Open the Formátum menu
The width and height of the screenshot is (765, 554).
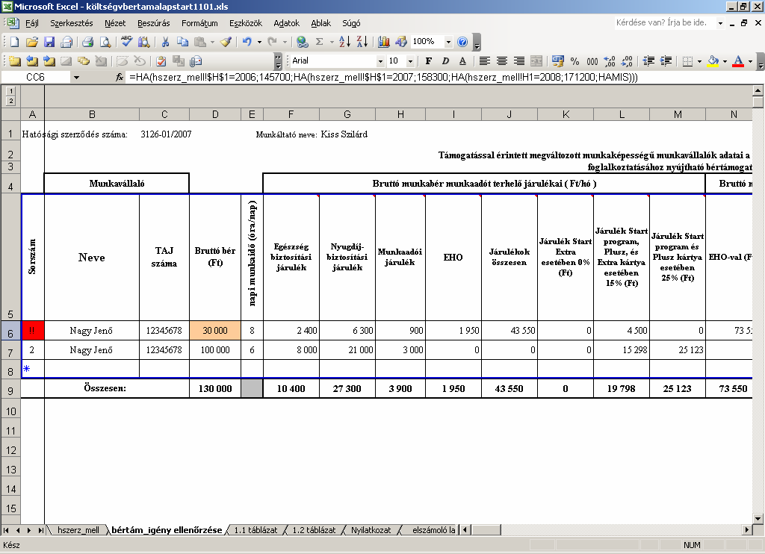(x=199, y=23)
